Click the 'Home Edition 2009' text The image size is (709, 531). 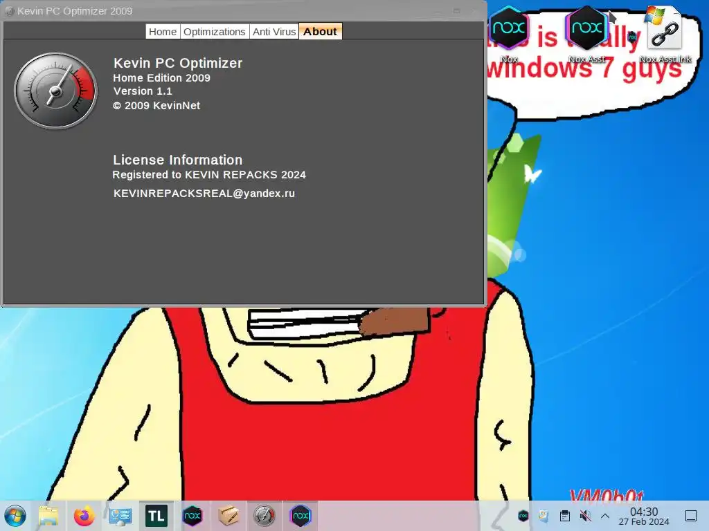[x=161, y=77]
